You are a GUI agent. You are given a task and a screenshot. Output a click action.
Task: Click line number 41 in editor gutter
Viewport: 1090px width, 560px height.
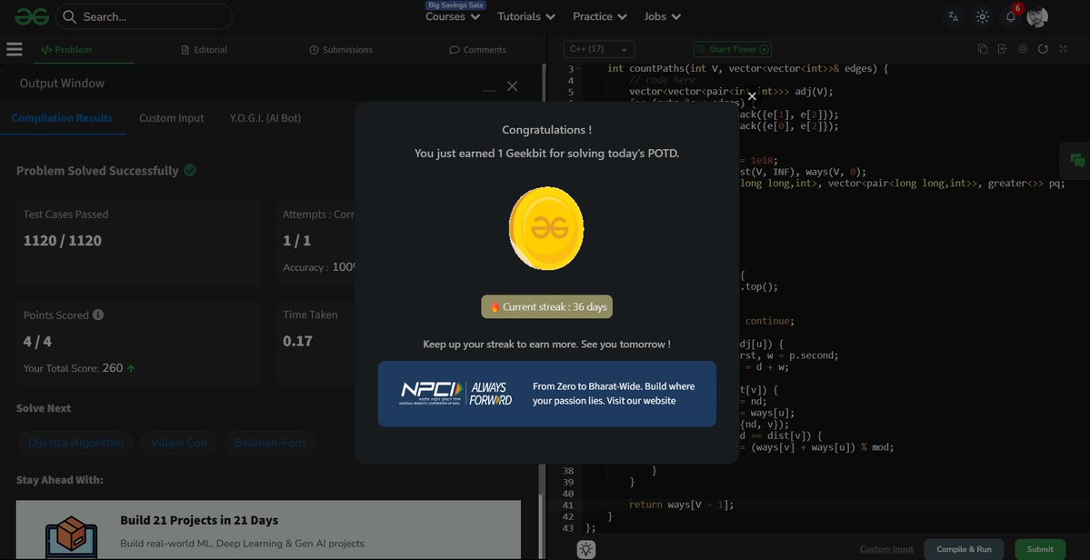click(568, 505)
